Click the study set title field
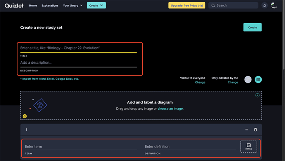 [x=78, y=48]
